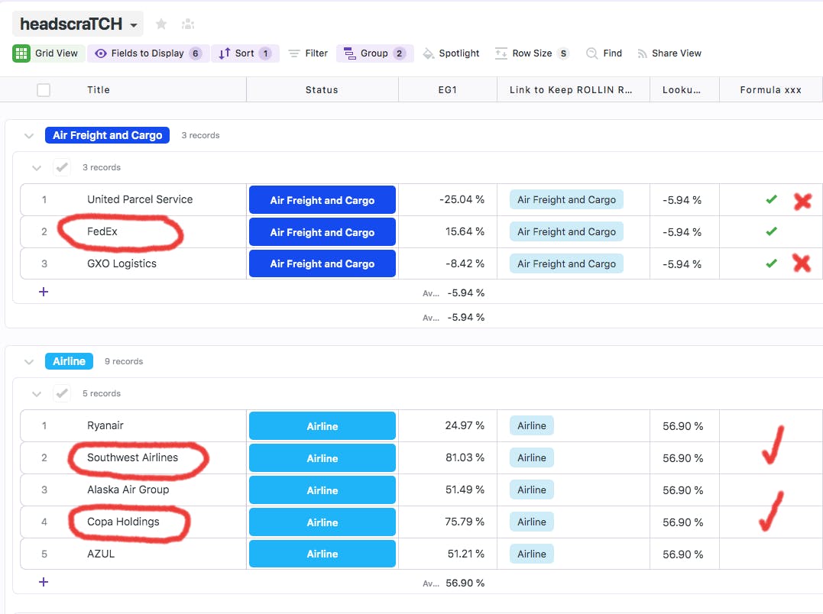
Task: Toggle the select-all header checkbox
Action: [44, 90]
